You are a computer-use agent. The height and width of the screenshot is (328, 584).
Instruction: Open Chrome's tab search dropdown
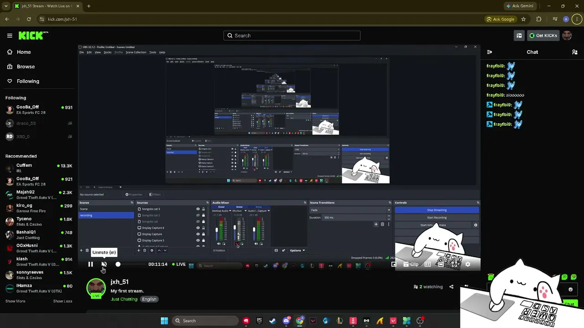coord(6,6)
